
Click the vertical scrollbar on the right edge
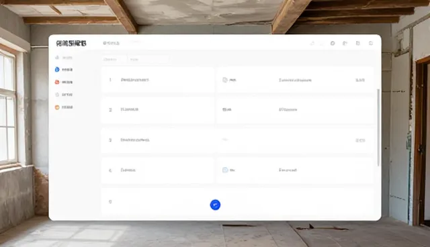coord(378,128)
